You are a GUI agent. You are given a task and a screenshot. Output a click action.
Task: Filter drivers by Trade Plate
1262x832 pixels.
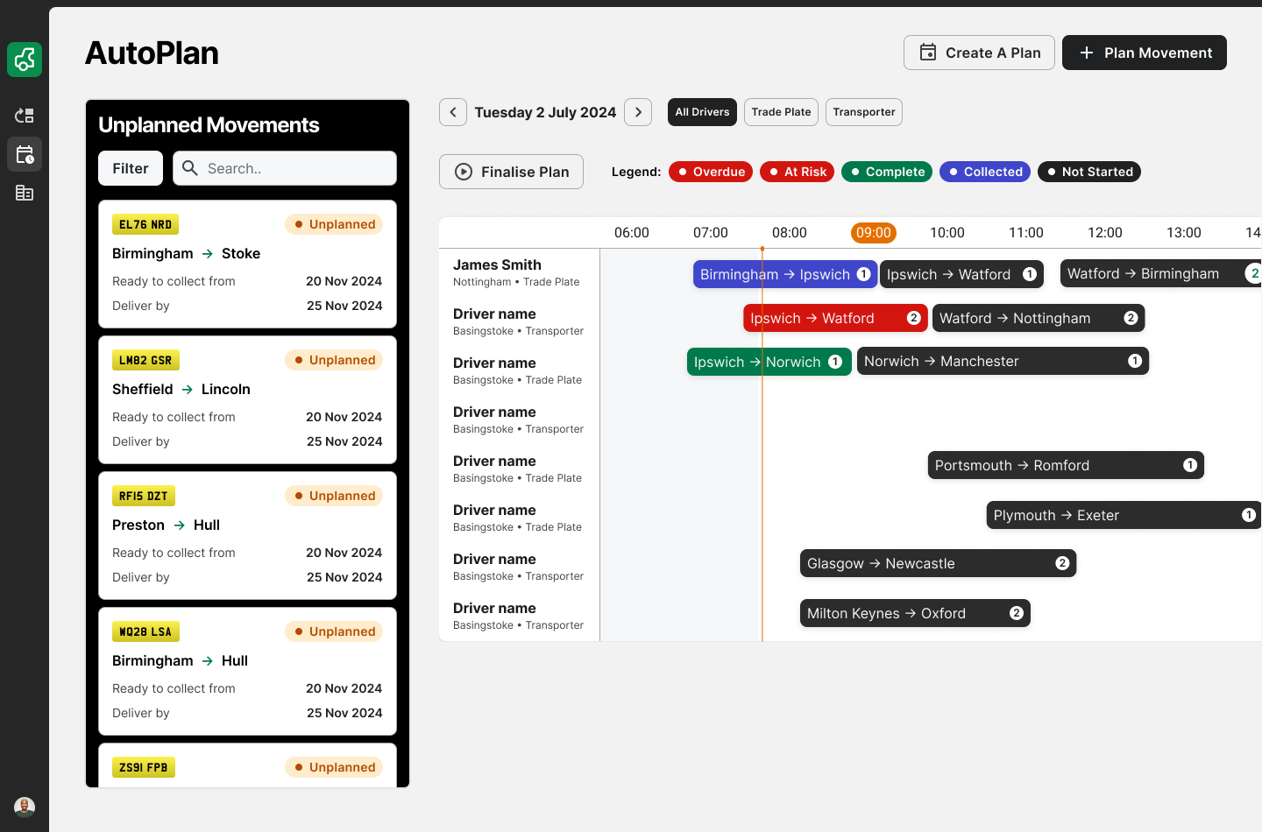pyautogui.click(x=781, y=112)
